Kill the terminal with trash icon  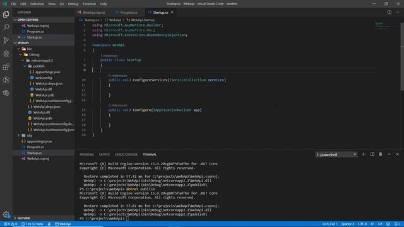point(381,154)
